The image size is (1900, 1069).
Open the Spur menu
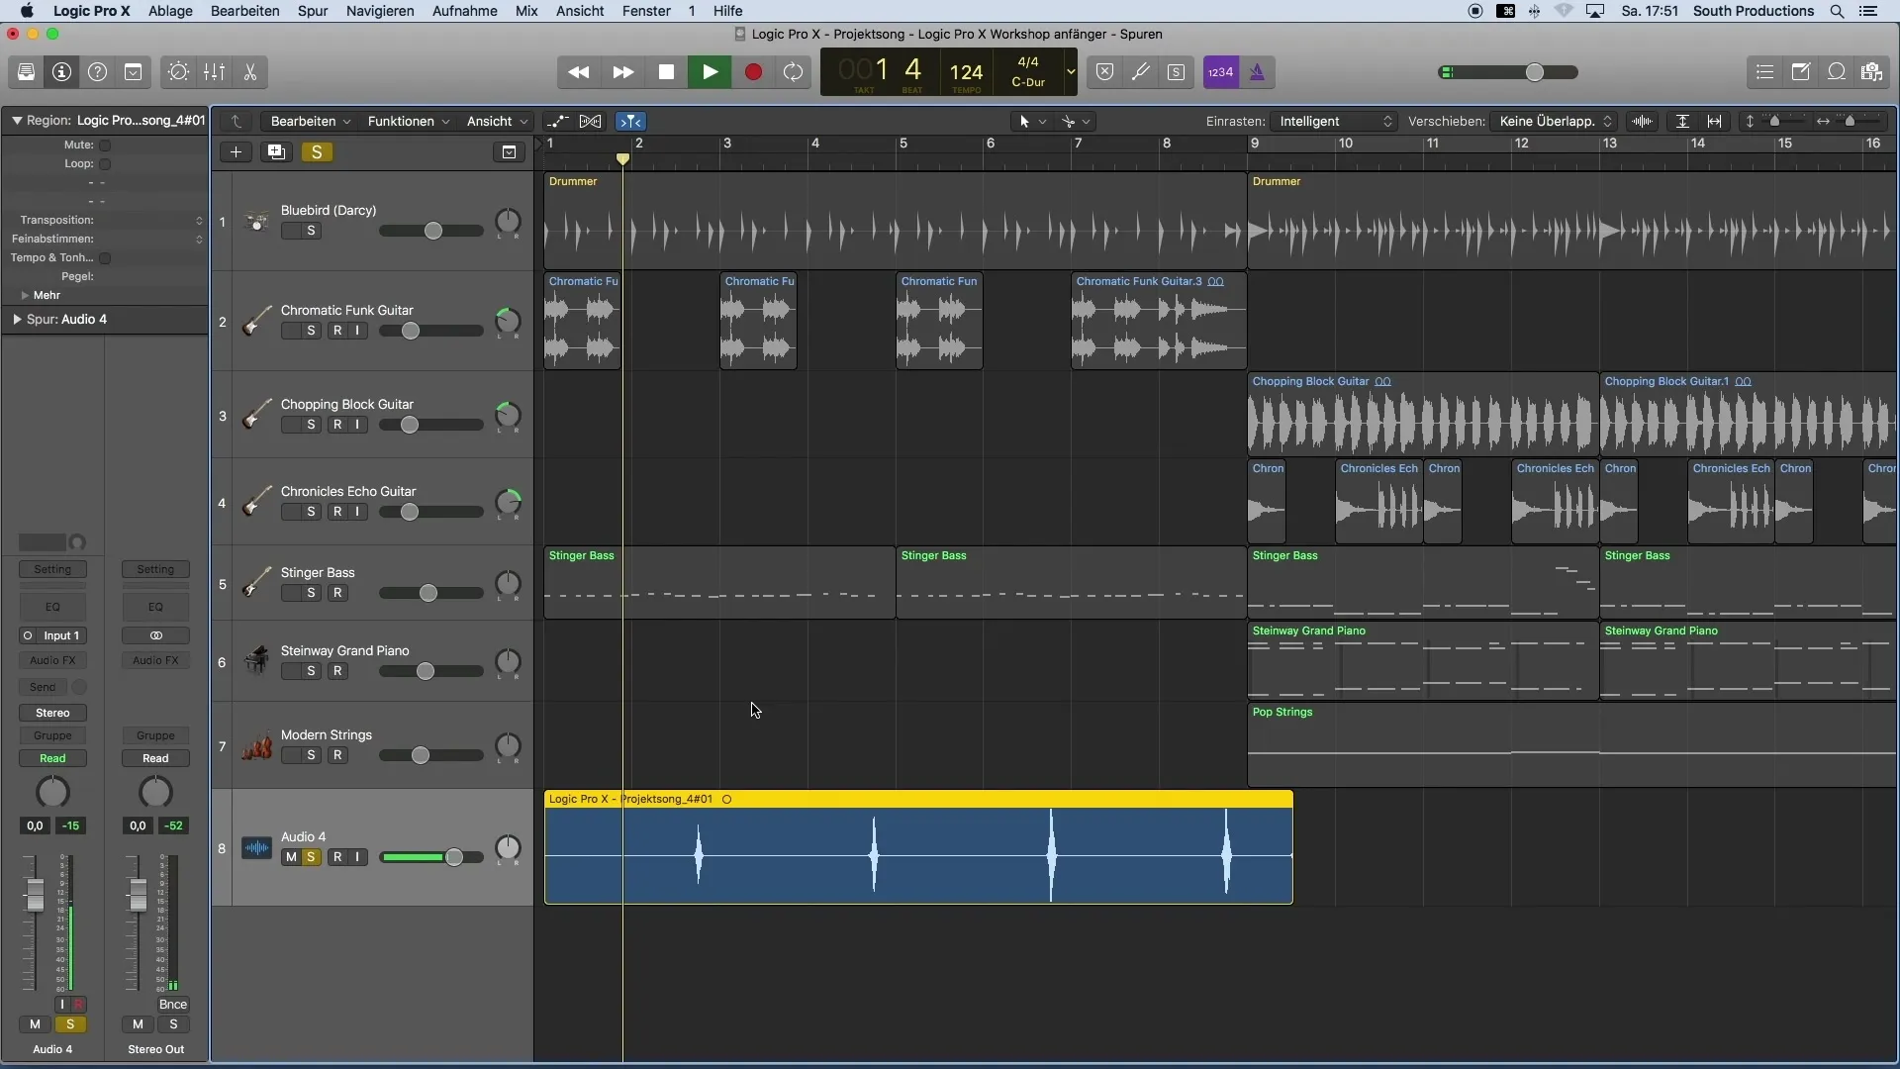pyautogui.click(x=313, y=11)
